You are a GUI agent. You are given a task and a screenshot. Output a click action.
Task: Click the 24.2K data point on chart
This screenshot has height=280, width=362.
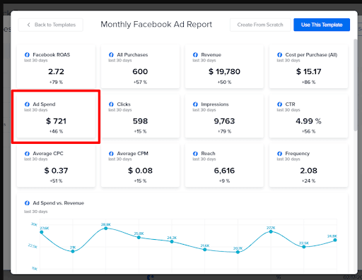click(172, 242)
